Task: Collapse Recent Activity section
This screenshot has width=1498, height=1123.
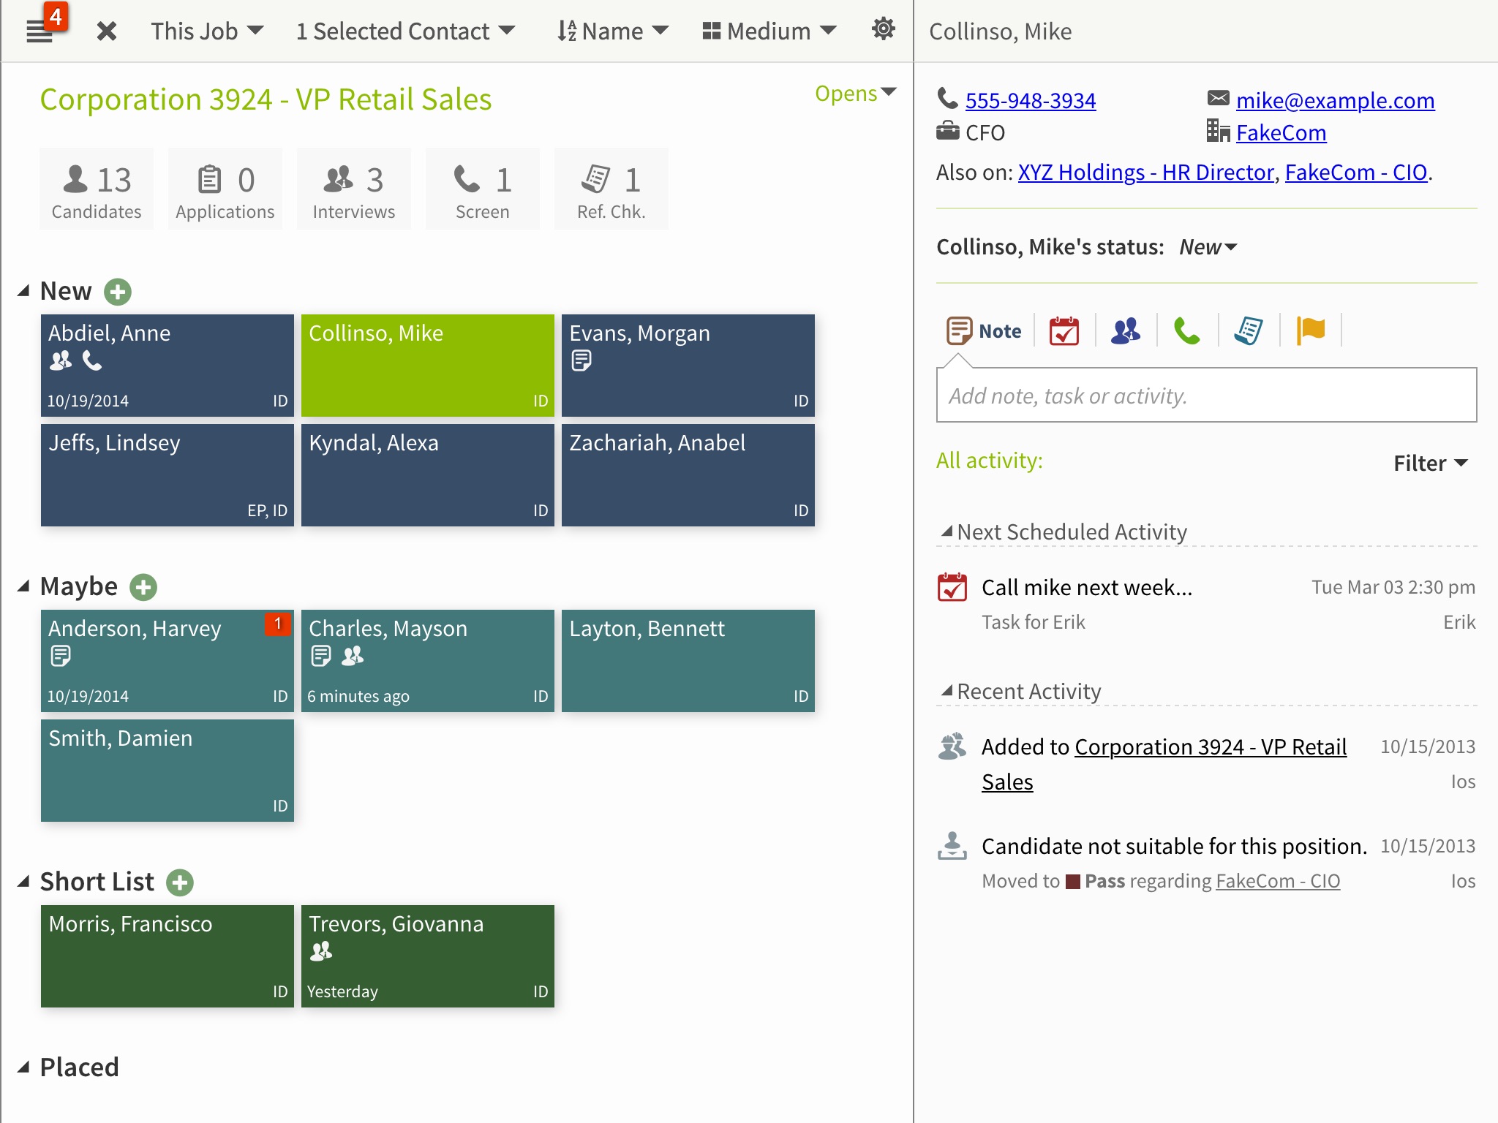Action: (x=946, y=691)
